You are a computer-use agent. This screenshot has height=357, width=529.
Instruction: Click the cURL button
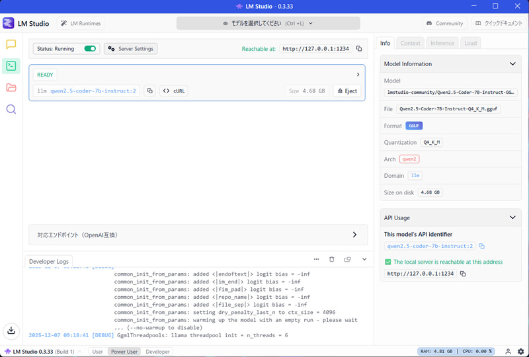pos(174,91)
